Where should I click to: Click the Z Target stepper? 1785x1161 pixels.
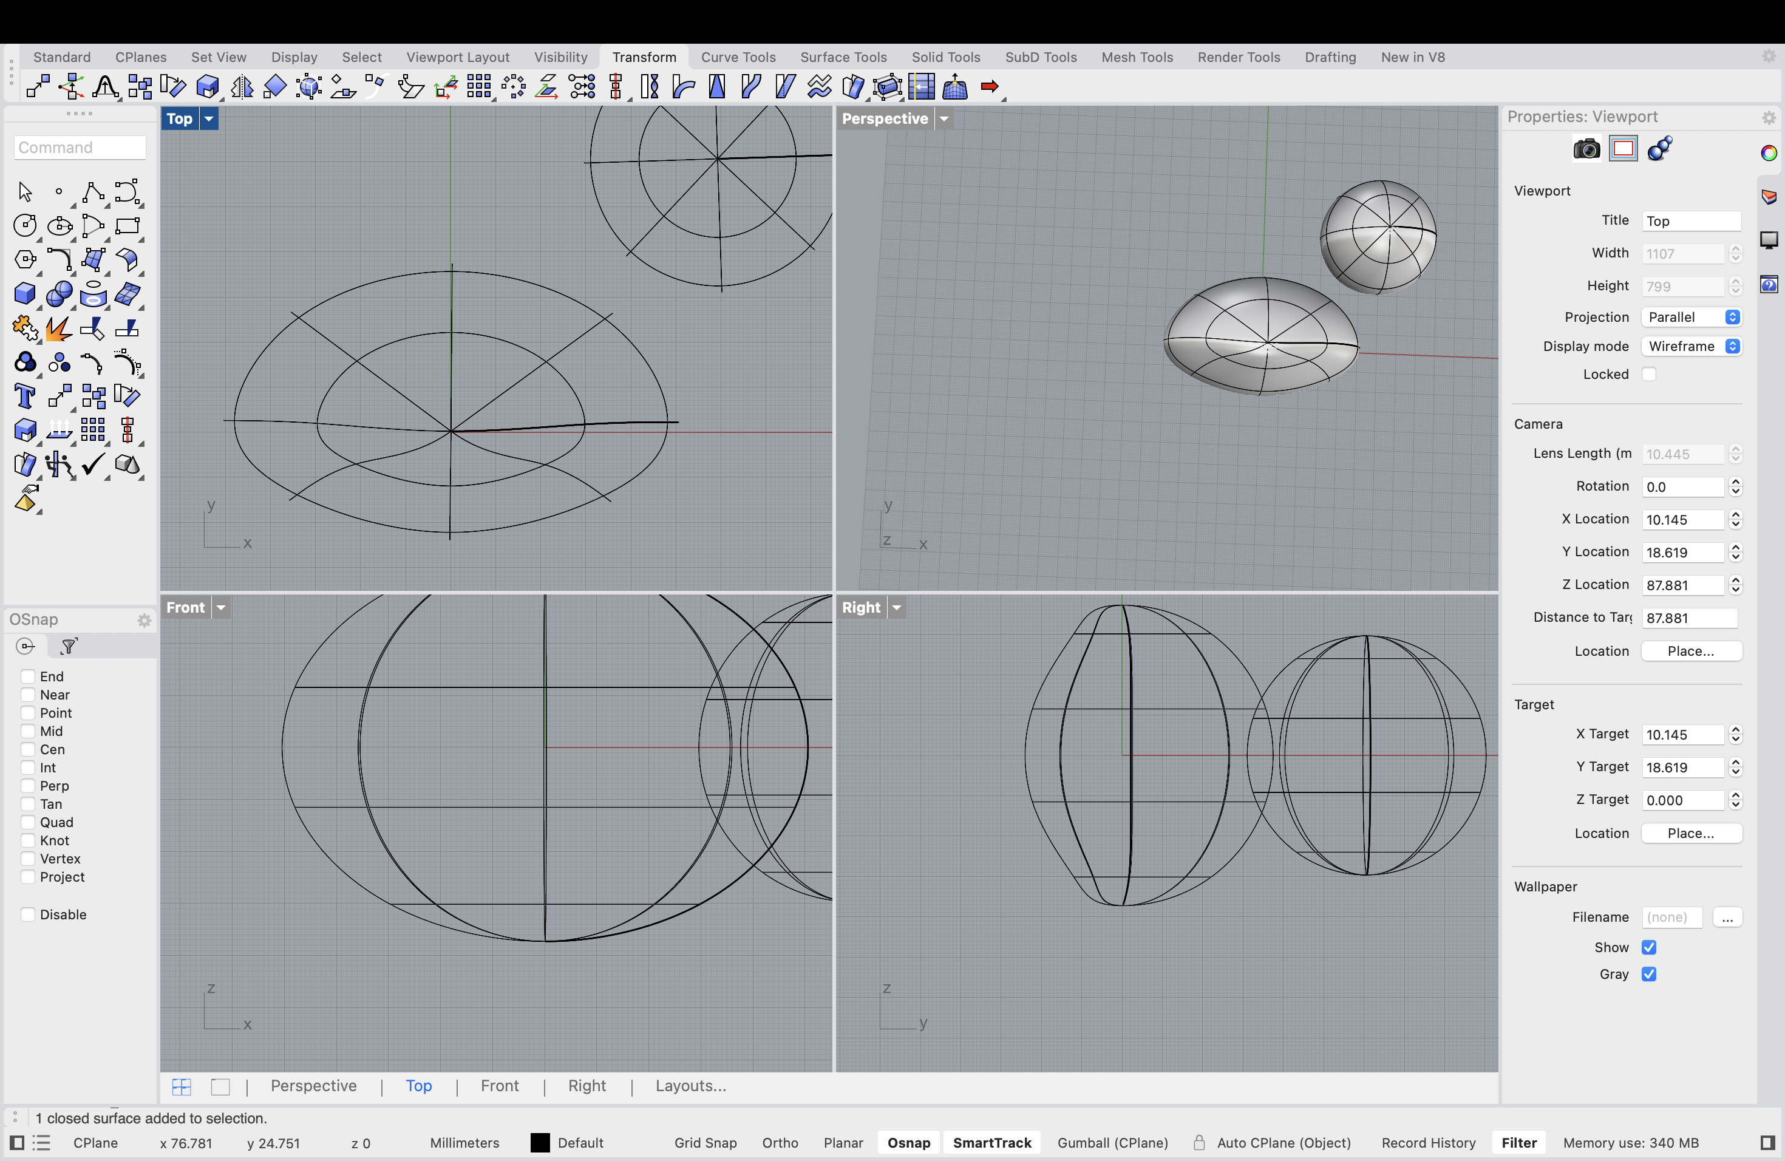[1735, 800]
